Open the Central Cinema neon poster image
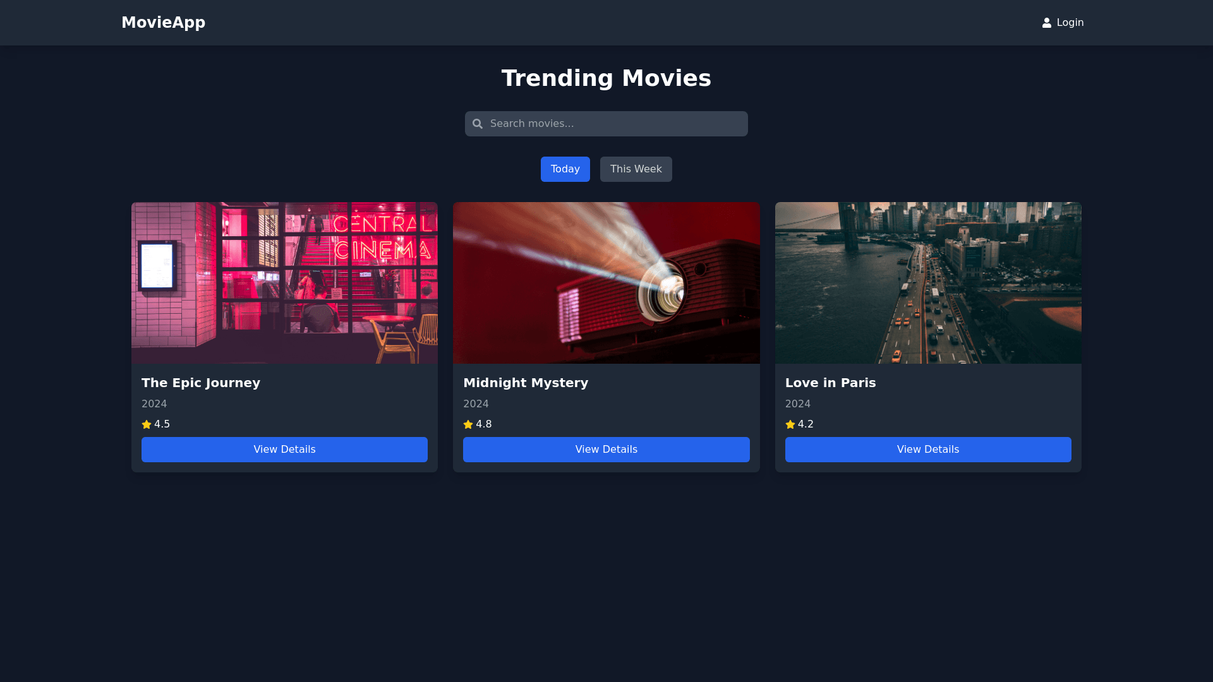Screen dimensions: 1213x682 (284, 283)
